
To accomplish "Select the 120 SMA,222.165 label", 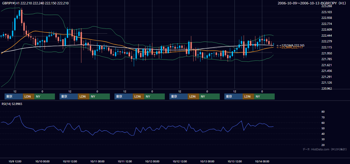I will (290, 45).
